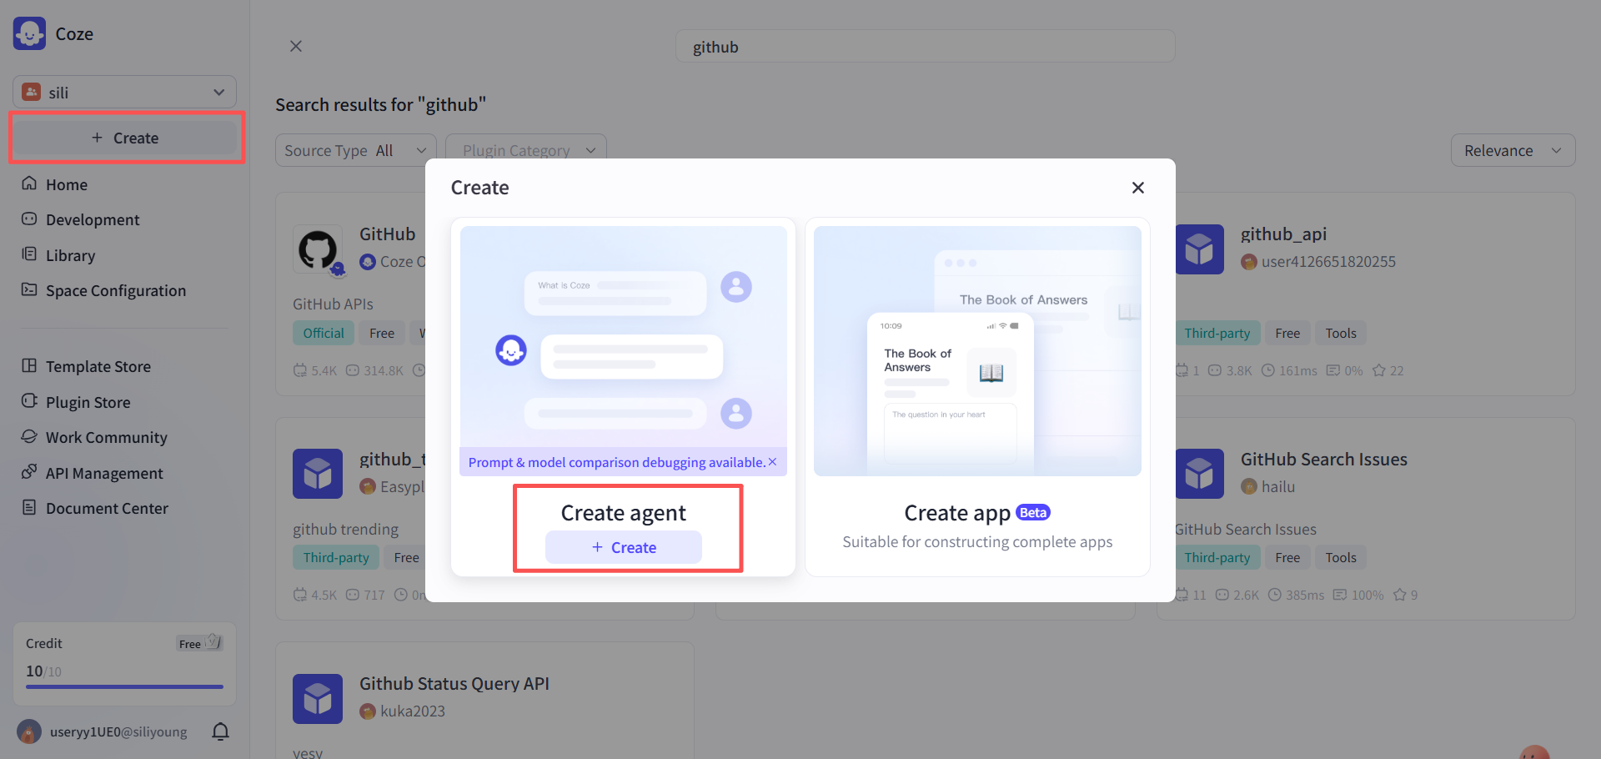Click the Work Community icon
The height and width of the screenshot is (759, 1601).
point(29,436)
